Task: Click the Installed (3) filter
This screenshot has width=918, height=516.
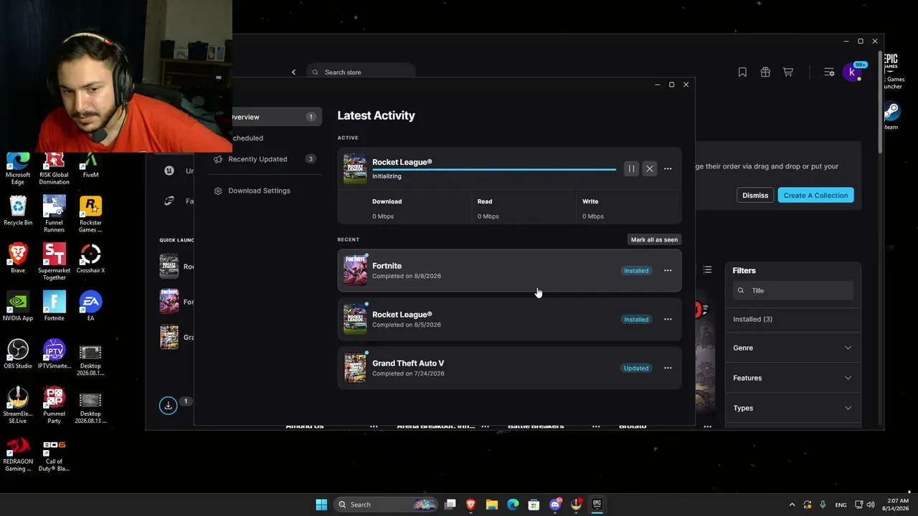Action: pyautogui.click(x=752, y=320)
